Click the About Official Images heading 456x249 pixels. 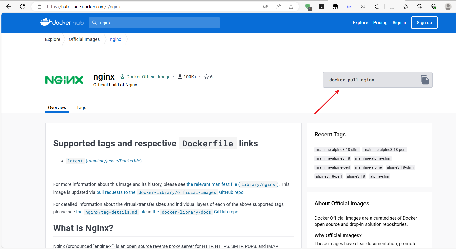[342, 204]
